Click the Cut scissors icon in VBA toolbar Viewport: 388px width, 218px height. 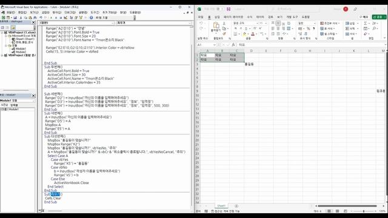click(21, 18)
